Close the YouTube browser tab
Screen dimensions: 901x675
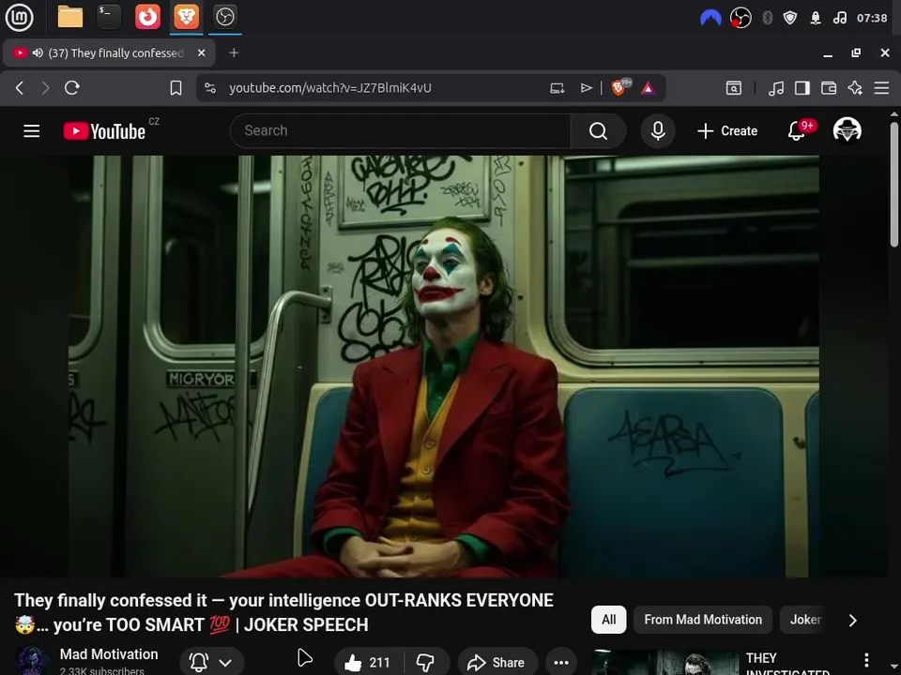click(x=201, y=52)
